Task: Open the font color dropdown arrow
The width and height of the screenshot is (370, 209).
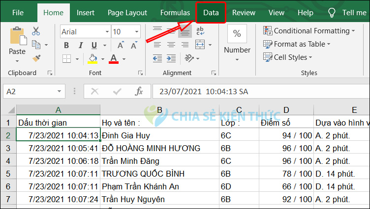Action: click(124, 59)
